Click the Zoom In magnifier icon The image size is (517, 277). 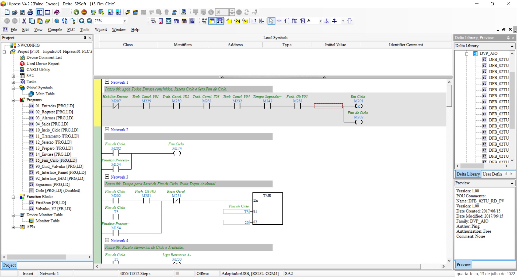(x=82, y=21)
